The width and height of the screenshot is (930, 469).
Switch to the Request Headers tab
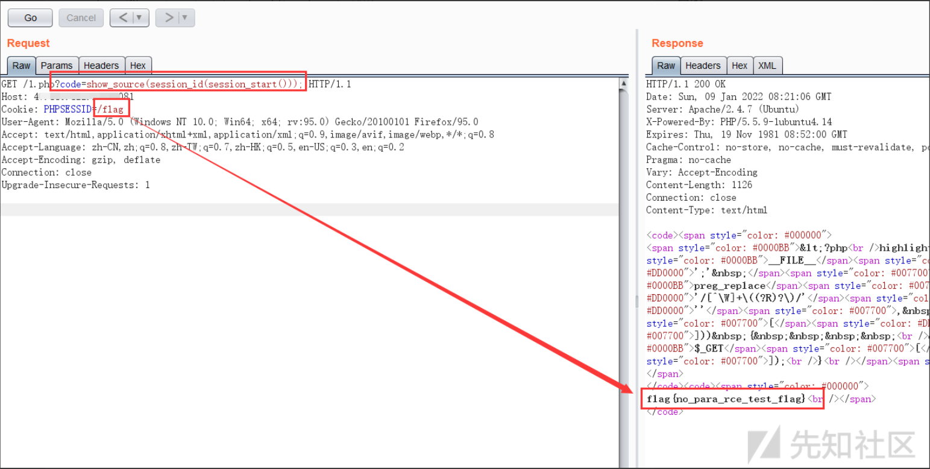(x=101, y=66)
